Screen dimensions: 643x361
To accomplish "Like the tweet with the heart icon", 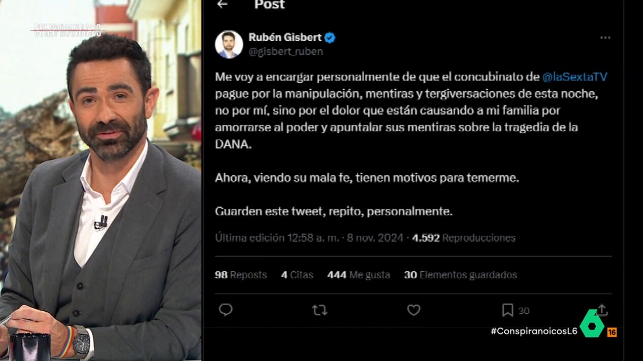I will tap(413, 310).
